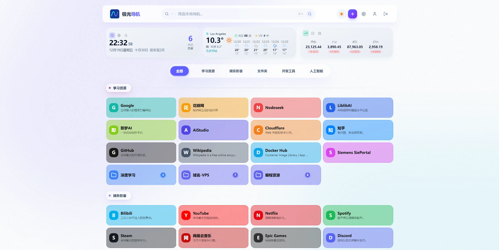Click the Epic Games E icon
Viewport: 499px width, 250px height.
tap(258, 238)
